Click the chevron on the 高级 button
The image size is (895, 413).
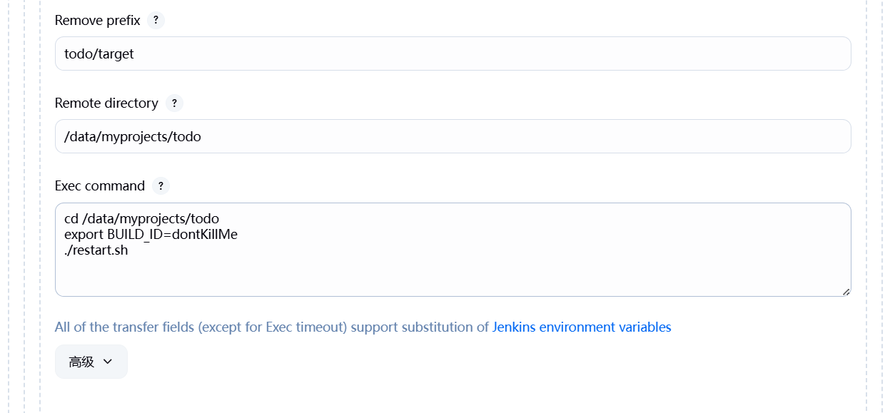(108, 362)
